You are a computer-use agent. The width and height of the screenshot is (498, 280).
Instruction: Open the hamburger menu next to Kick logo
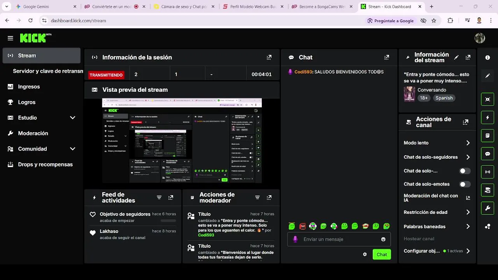click(x=11, y=38)
